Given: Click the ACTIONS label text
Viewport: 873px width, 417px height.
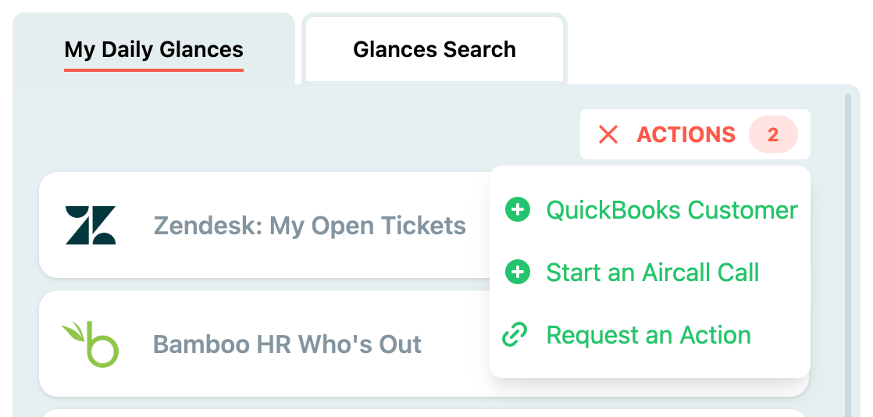Looking at the screenshot, I should 686,134.
